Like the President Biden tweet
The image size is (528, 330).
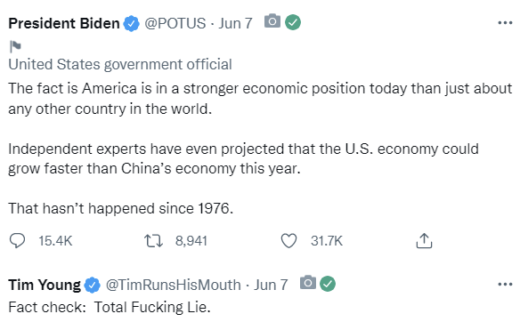288,241
